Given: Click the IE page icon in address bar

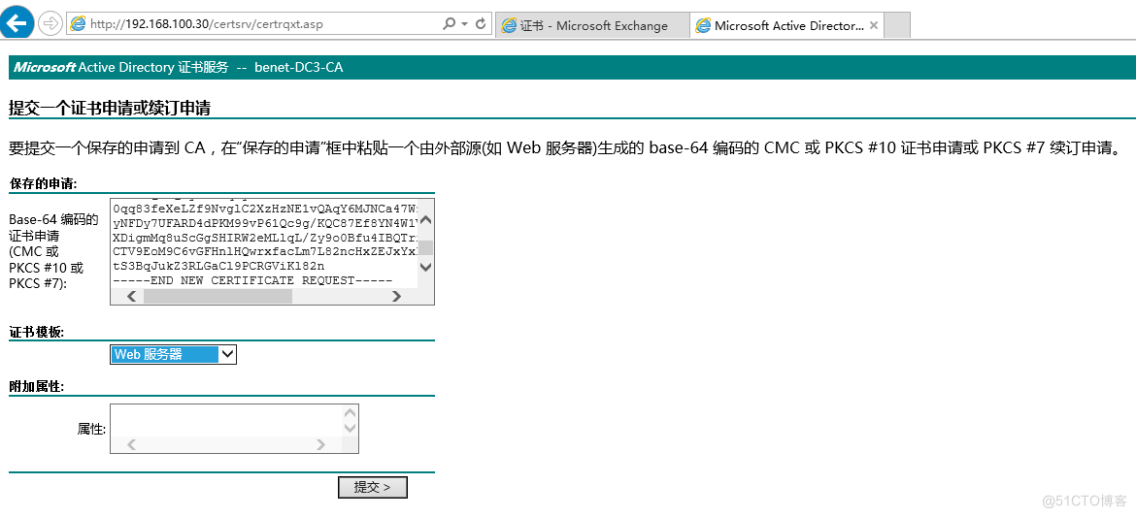Looking at the screenshot, I should pyautogui.click(x=78, y=24).
